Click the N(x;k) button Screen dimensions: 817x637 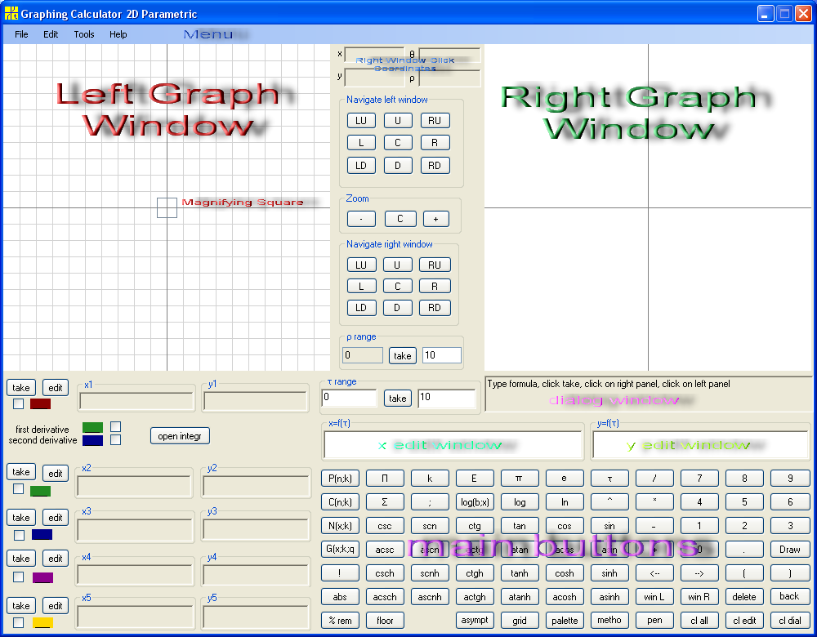[340, 526]
